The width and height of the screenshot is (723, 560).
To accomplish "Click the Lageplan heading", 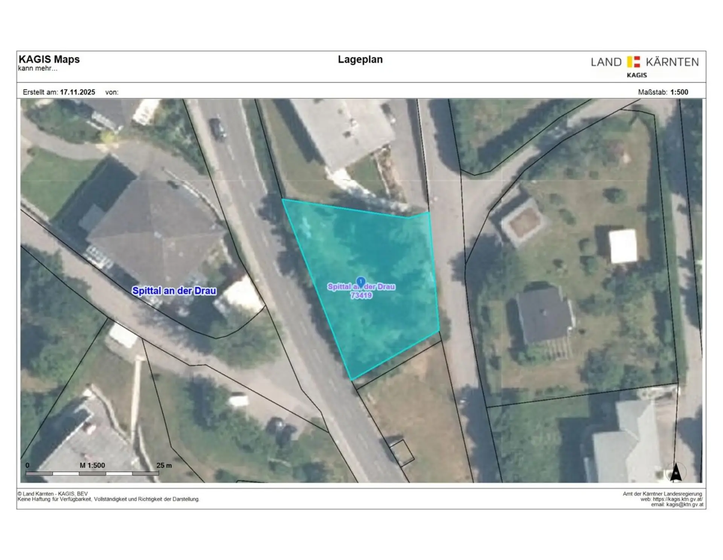I will tap(360, 60).
